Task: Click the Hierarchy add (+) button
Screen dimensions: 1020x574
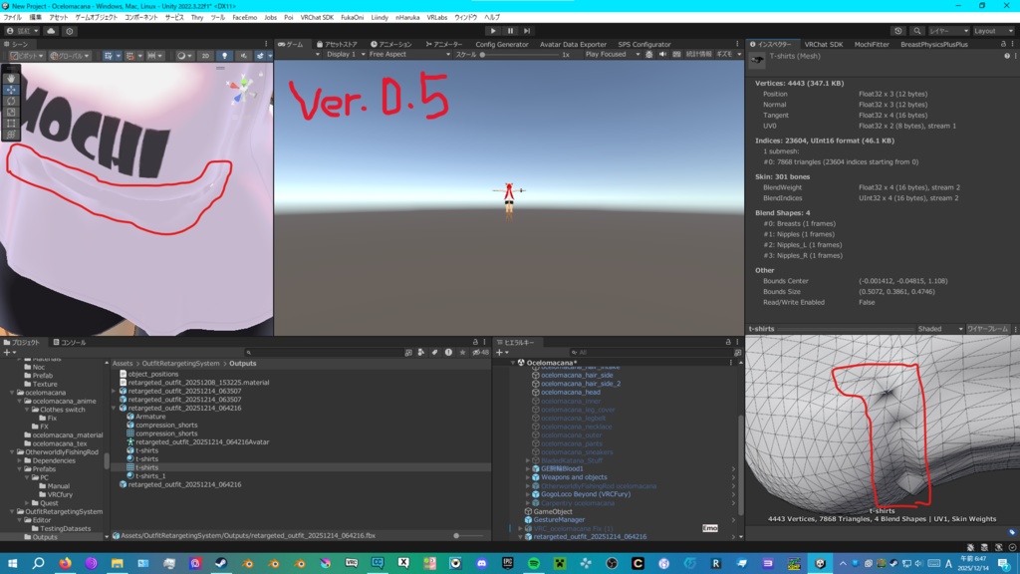Action: click(502, 352)
